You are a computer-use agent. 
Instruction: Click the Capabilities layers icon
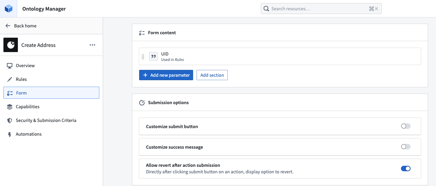10,107
